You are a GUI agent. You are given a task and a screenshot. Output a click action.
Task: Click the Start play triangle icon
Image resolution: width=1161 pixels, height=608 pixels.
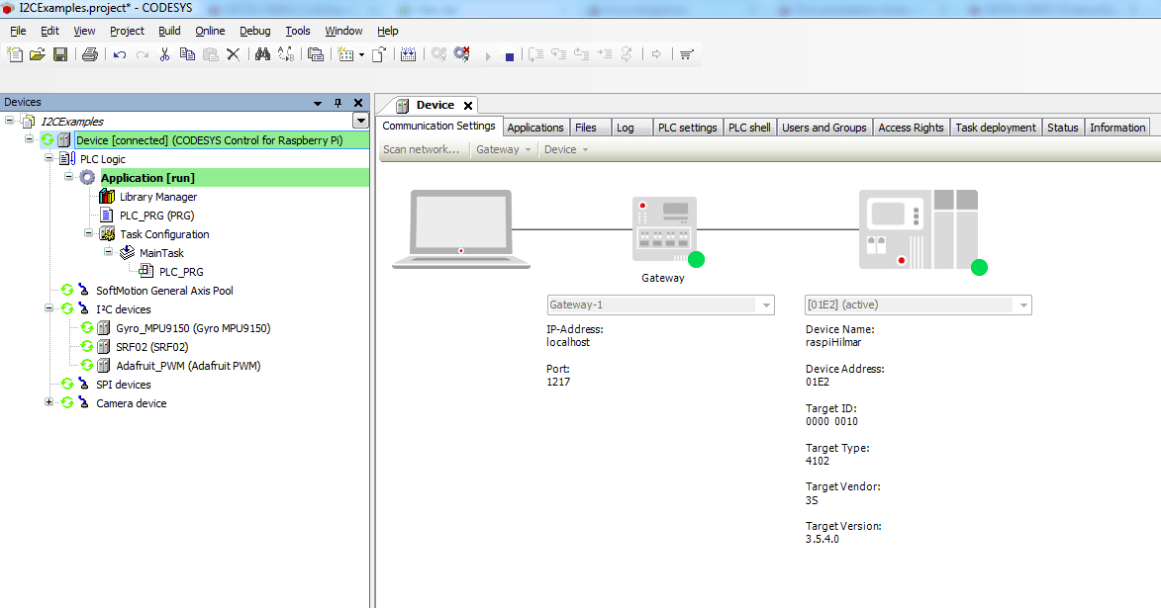point(487,56)
